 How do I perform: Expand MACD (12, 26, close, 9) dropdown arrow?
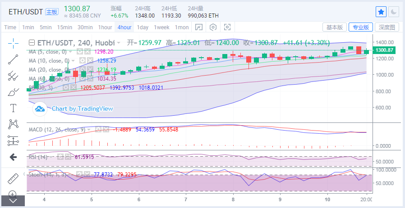[89, 130]
